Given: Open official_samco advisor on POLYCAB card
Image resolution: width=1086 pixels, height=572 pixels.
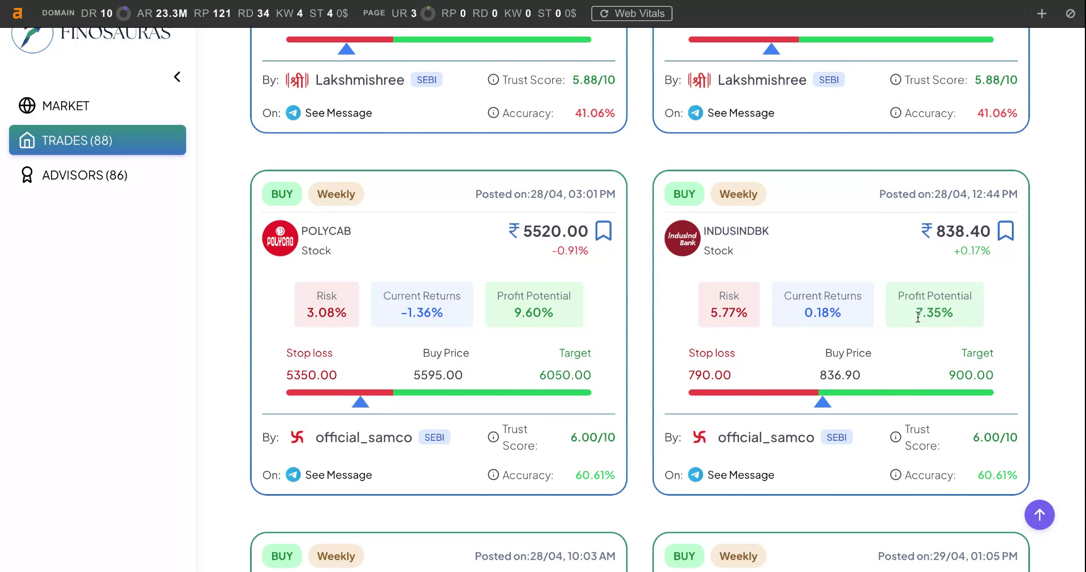Looking at the screenshot, I should 364,437.
